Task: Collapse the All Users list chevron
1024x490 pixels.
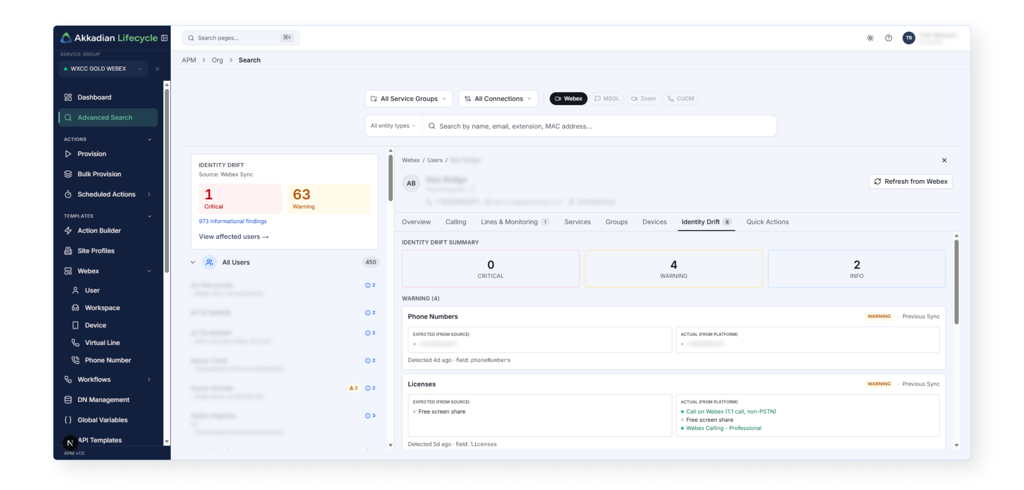Action: click(x=193, y=262)
